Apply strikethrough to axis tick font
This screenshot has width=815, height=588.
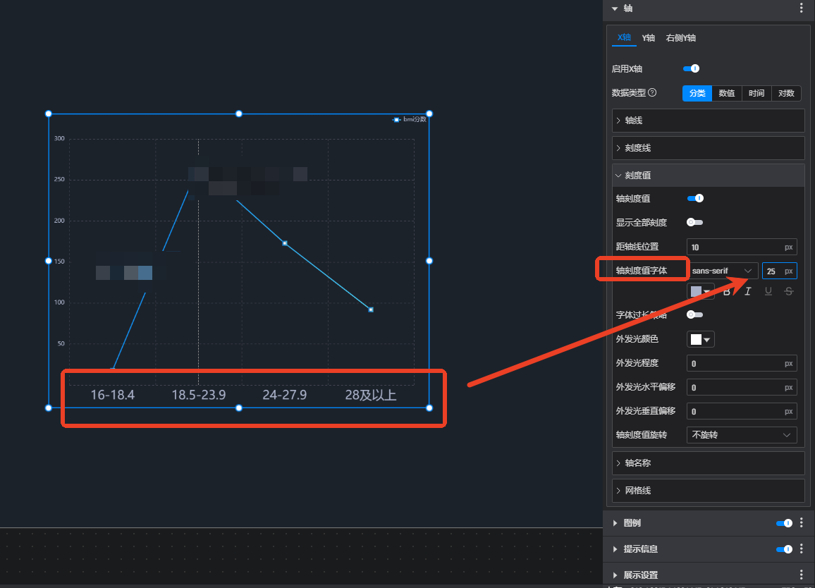coord(789,292)
